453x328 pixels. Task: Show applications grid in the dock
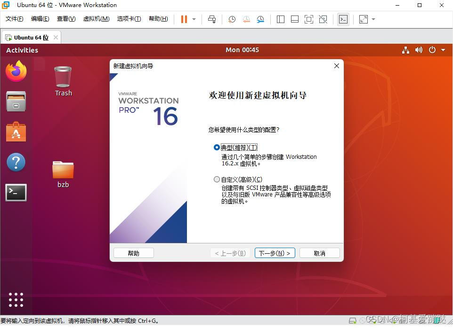16,300
